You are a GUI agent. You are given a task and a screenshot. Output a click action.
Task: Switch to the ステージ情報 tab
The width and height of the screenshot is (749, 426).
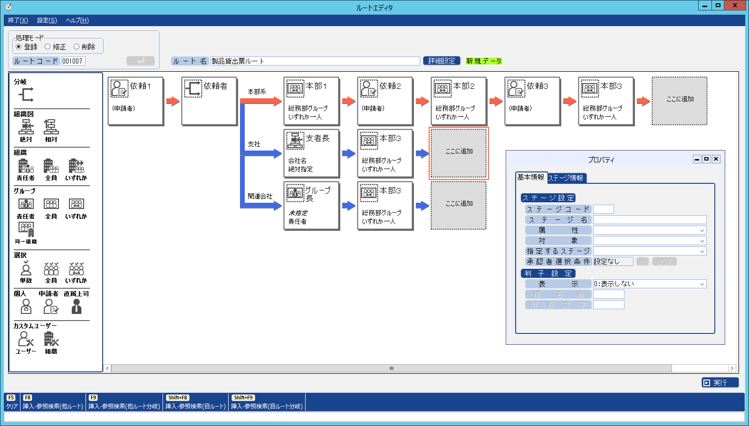(566, 178)
